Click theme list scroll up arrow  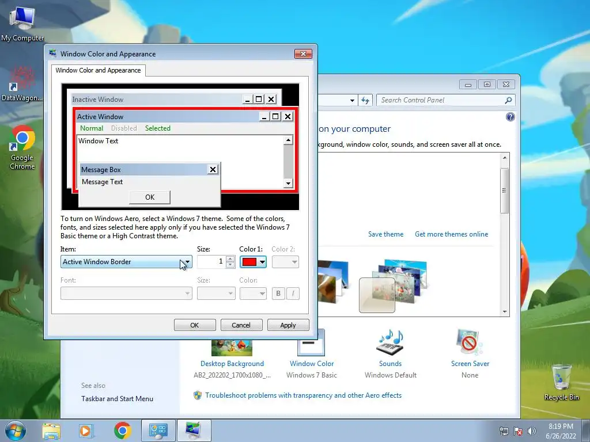coord(505,158)
